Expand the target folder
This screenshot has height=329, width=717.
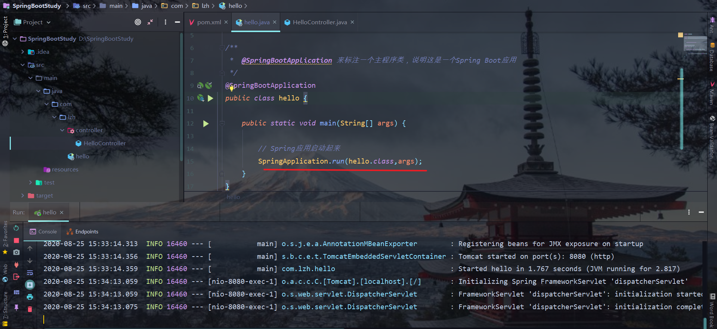pyautogui.click(x=23, y=195)
